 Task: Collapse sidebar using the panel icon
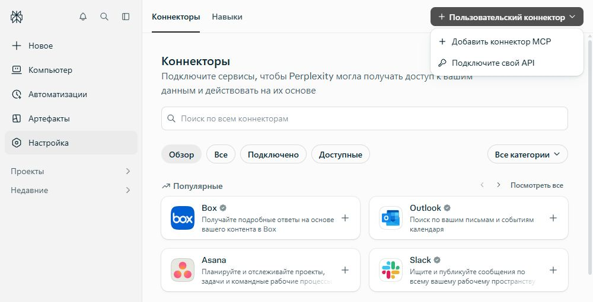(126, 17)
